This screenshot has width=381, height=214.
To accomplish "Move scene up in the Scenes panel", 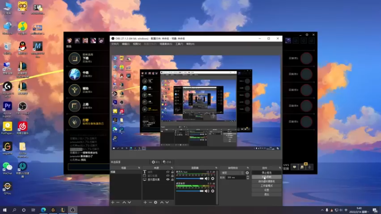I will tap(124, 202).
